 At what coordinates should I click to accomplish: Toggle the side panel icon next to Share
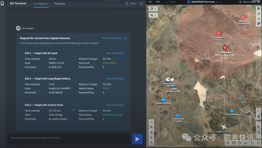pyautogui.click(x=141, y=3)
